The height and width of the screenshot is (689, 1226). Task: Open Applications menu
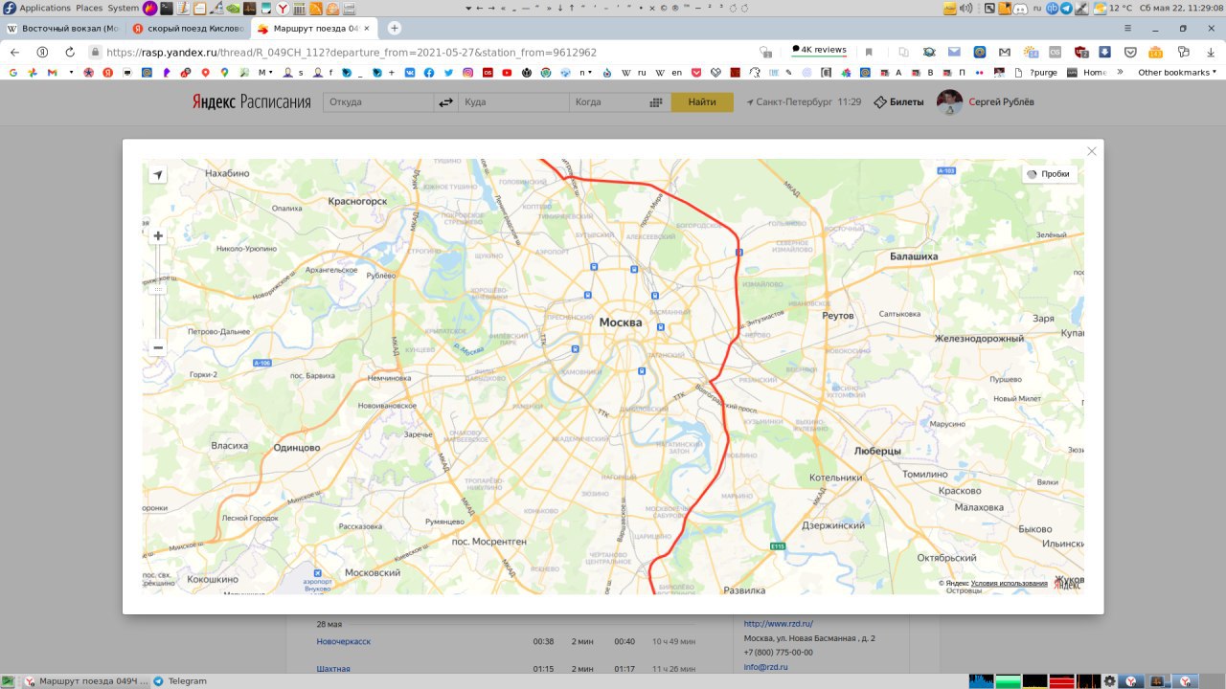tap(36, 8)
